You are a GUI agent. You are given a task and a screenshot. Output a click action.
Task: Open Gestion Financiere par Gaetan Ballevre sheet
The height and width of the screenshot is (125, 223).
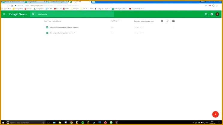tap(64, 27)
